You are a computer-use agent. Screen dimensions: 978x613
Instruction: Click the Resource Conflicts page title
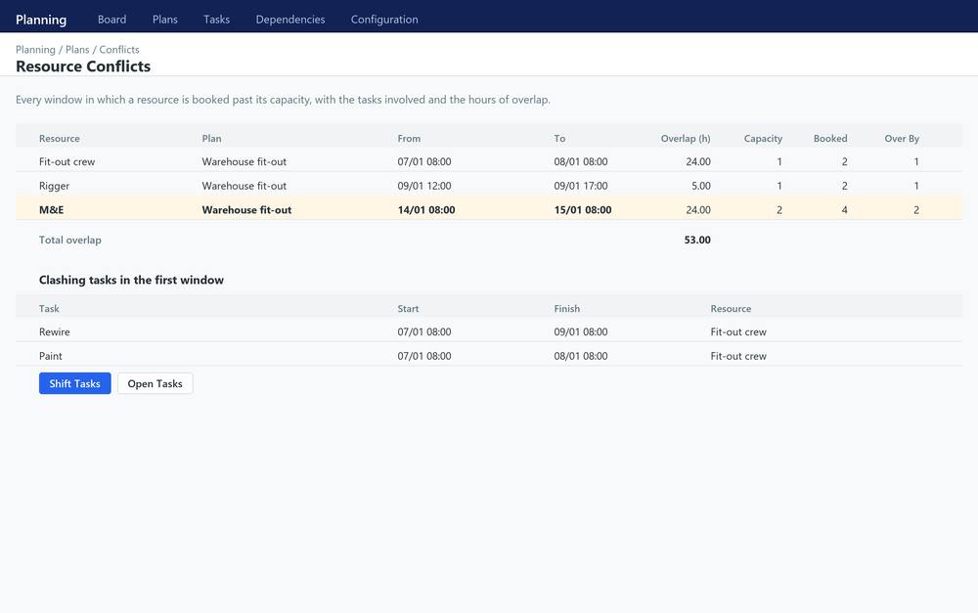[83, 66]
